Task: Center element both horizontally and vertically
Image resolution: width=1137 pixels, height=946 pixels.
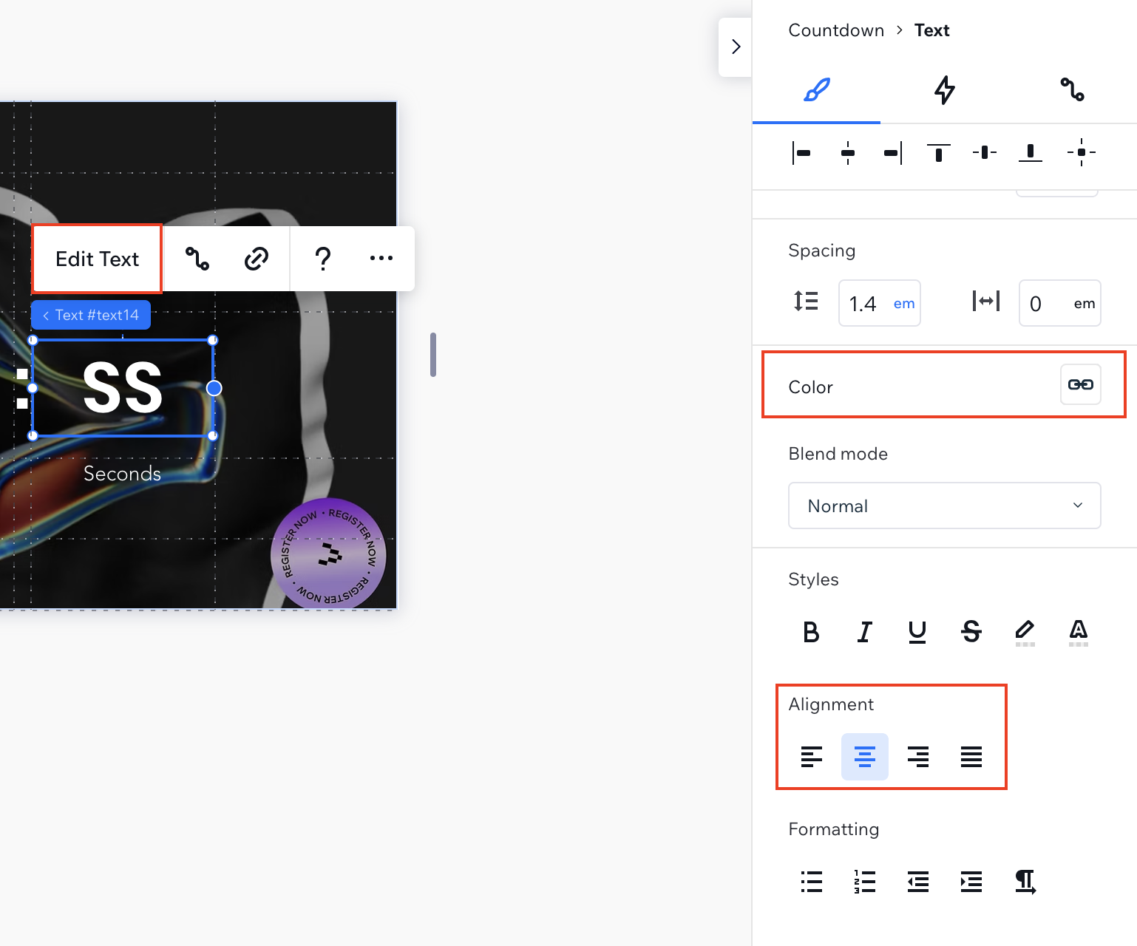Action: [1081, 152]
